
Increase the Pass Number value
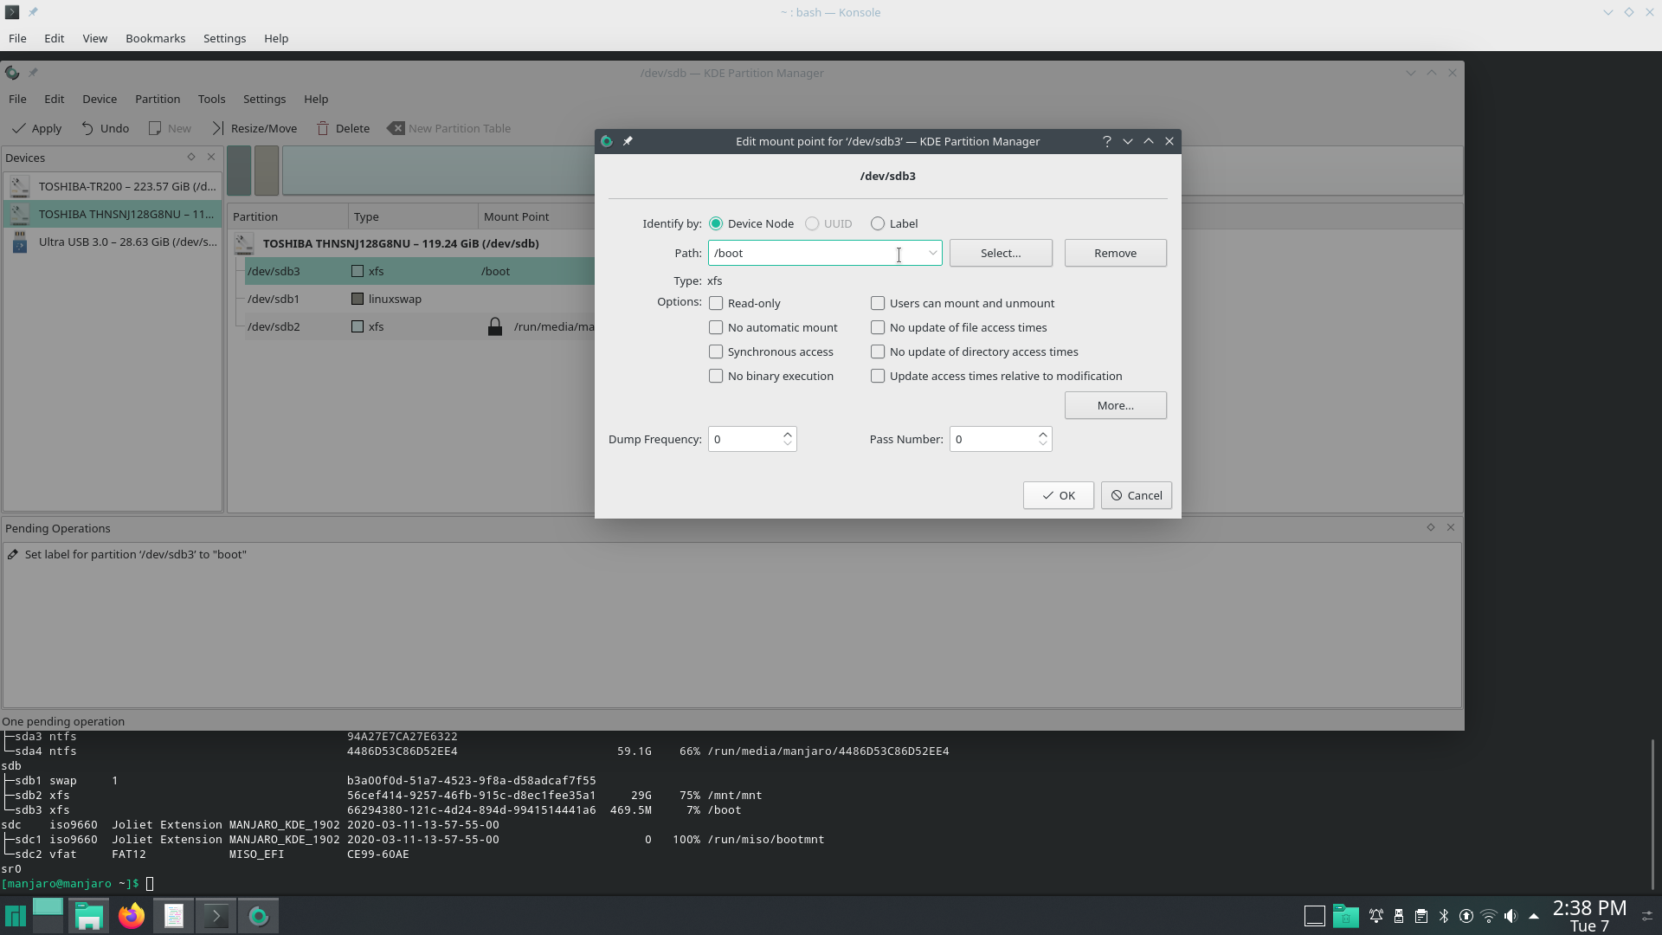[1043, 434]
